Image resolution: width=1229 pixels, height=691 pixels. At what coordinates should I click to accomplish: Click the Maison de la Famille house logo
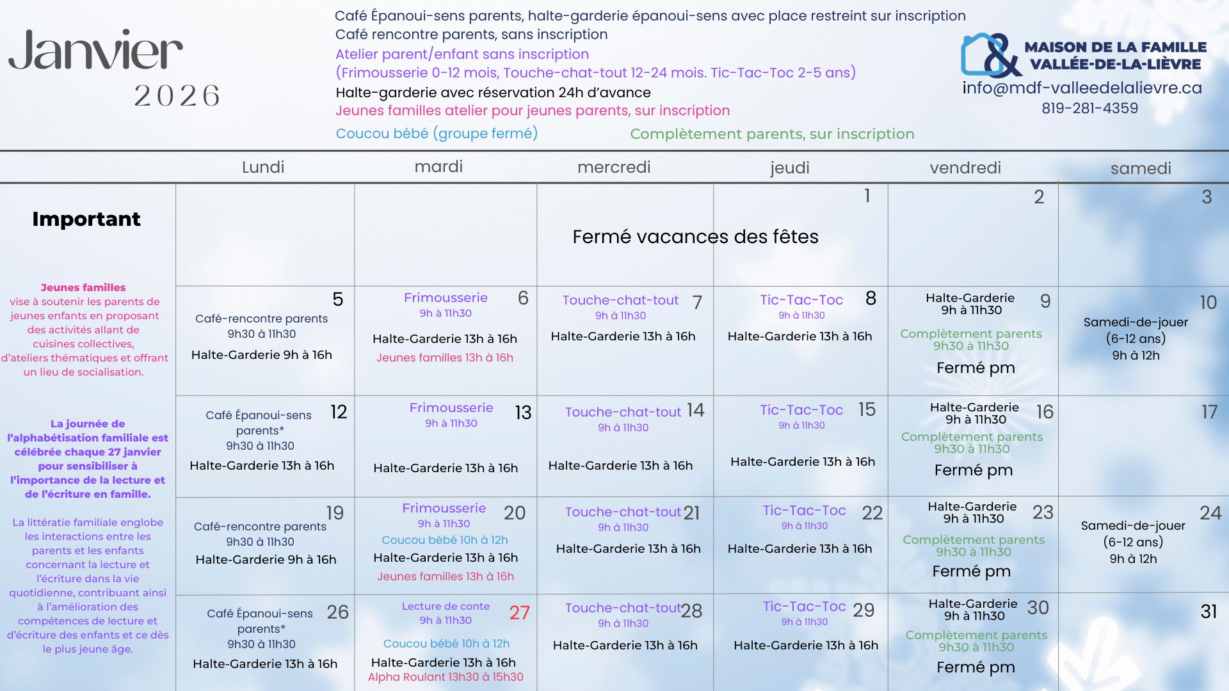[991, 55]
